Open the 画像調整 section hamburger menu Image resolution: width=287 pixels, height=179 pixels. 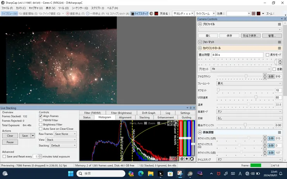[x=279, y=132]
